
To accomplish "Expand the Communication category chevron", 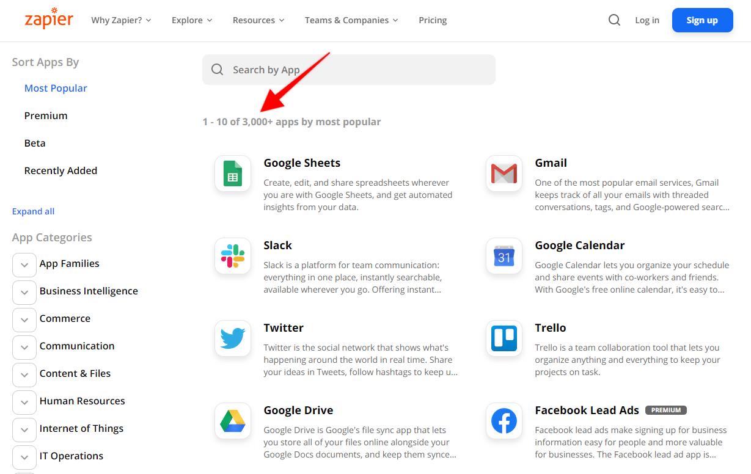I will [x=24, y=348].
